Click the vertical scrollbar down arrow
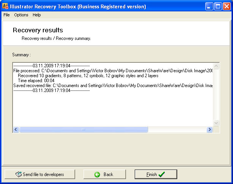 (216, 123)
